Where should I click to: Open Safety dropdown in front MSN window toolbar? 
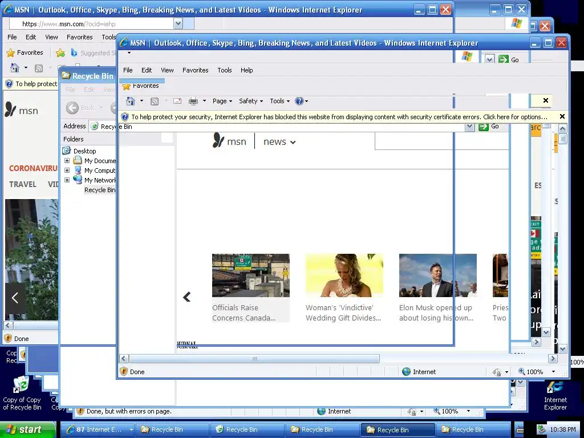[251, 101]
